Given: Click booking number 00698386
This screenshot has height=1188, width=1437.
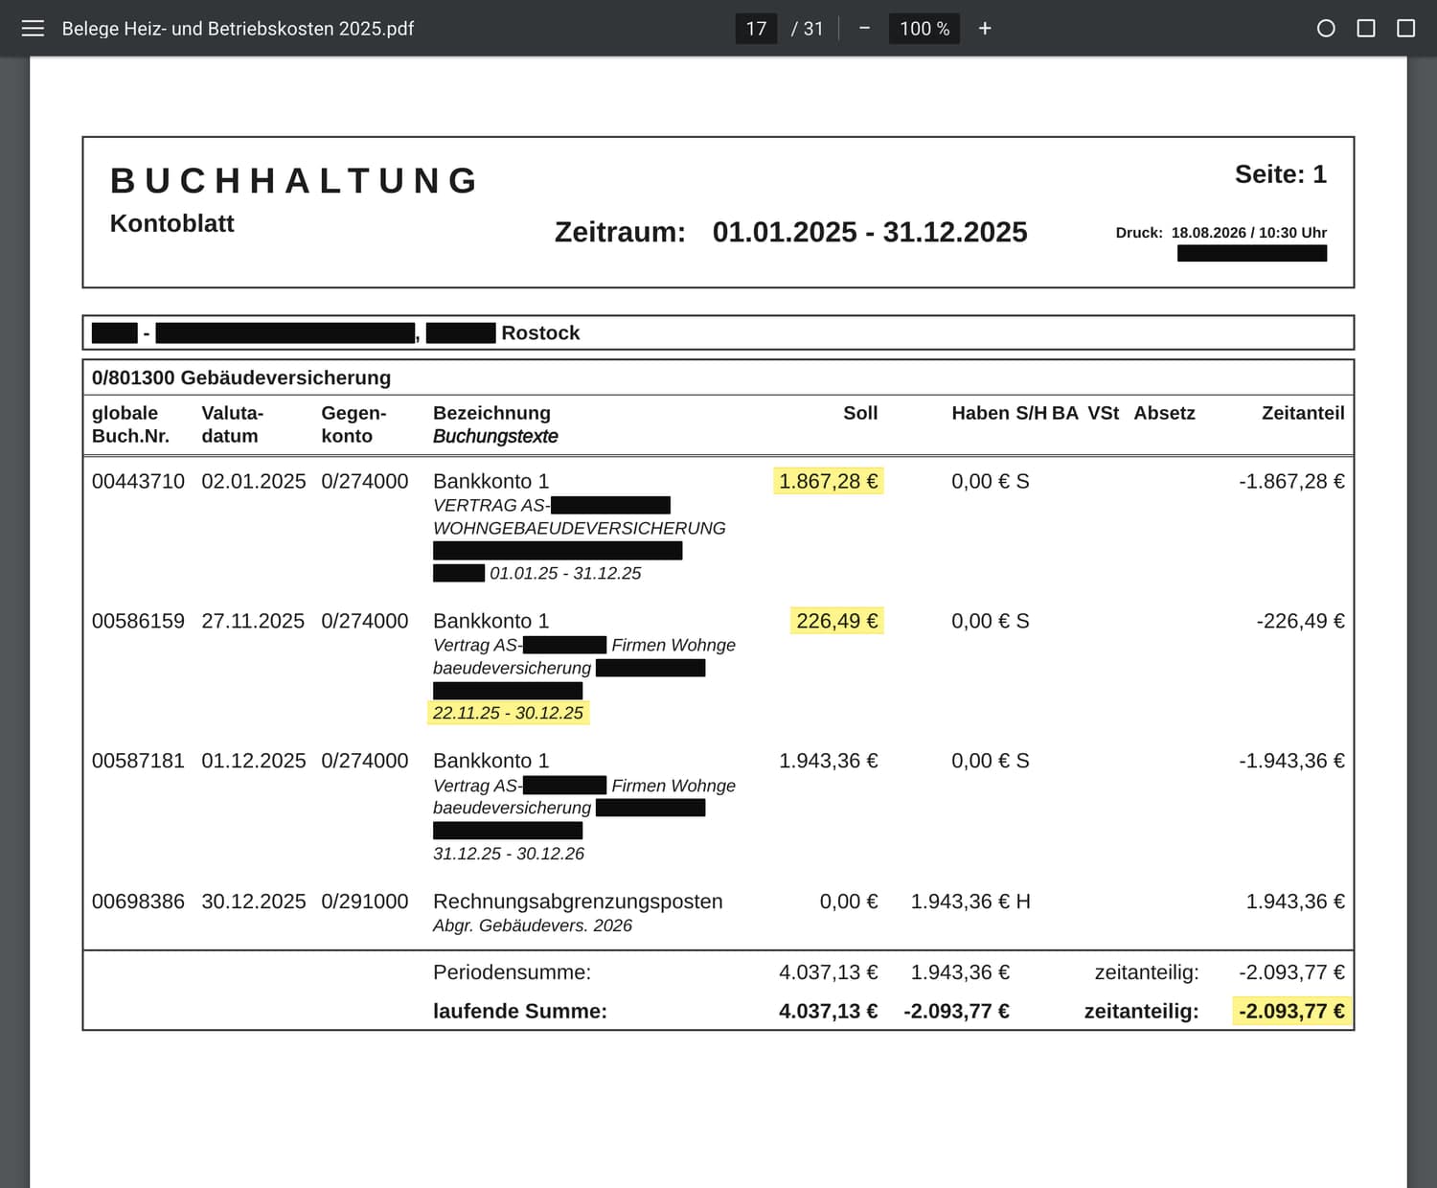Looking at the screenshot, I should point(138,902).
